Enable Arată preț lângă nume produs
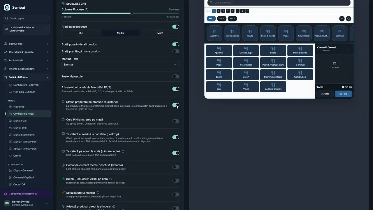This screenshot has height=210, width=373. pos(176,51)
